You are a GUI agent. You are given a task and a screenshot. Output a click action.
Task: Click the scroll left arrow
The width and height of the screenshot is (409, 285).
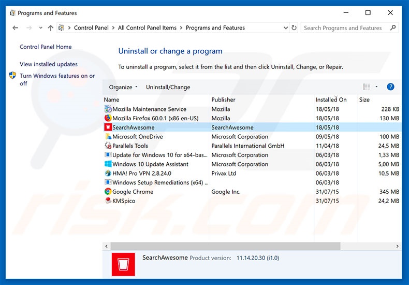pyautogui.click(x=106, y=246)
